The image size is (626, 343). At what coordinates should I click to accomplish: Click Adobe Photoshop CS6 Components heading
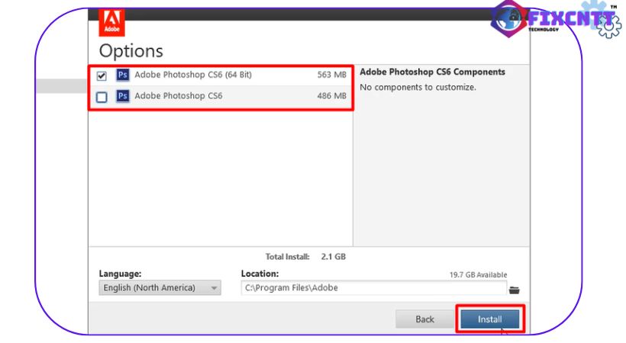[433, 72]
